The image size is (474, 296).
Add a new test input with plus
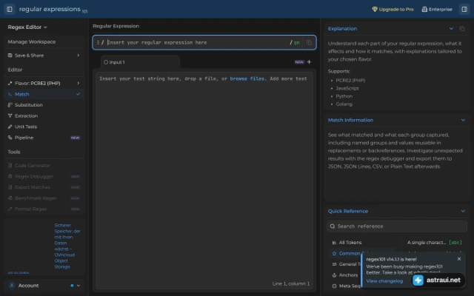pyautogui.click(x=309, y=62)
